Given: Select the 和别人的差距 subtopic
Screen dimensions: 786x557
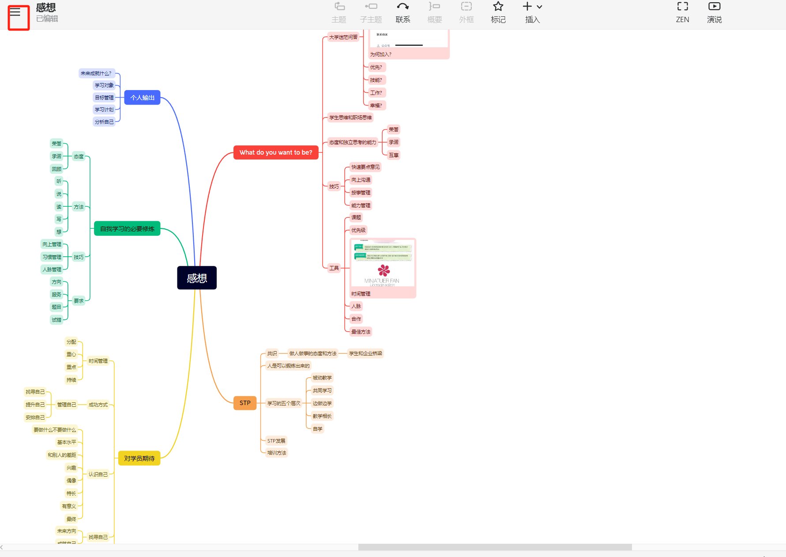Looking at the screenshot, I should (x=62, y=455).
